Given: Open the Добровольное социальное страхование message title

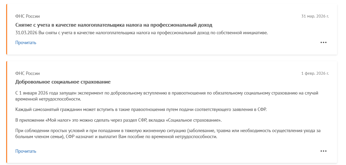Looking at the screenshot, I should click(x=63, y=82).
